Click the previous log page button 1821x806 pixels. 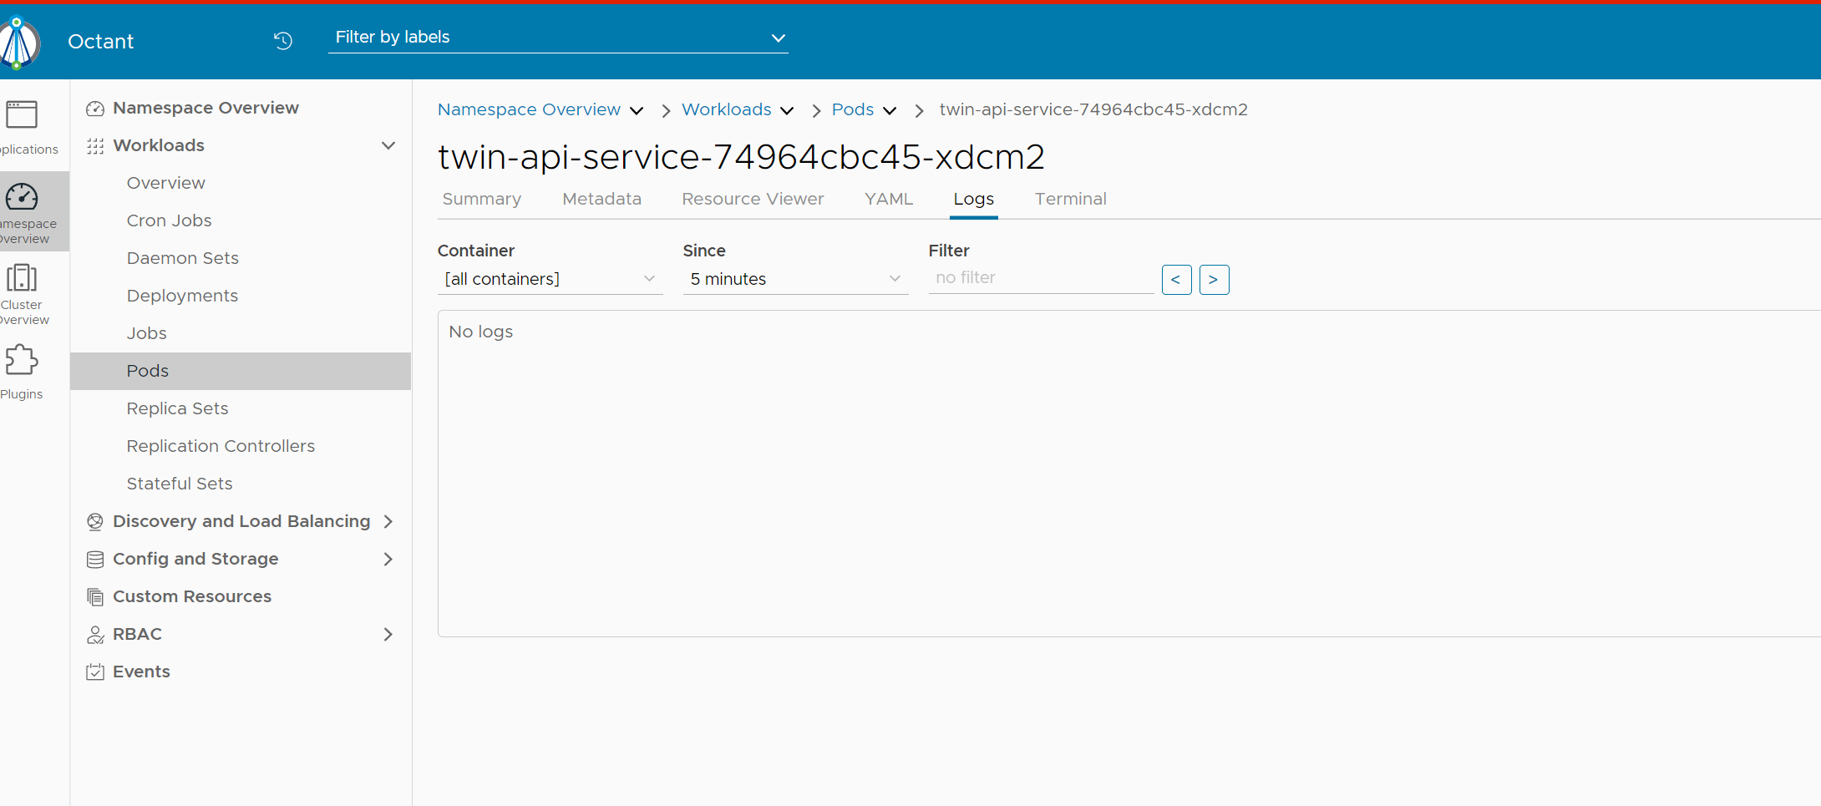pyautogui.click(x=1176, y=279)
